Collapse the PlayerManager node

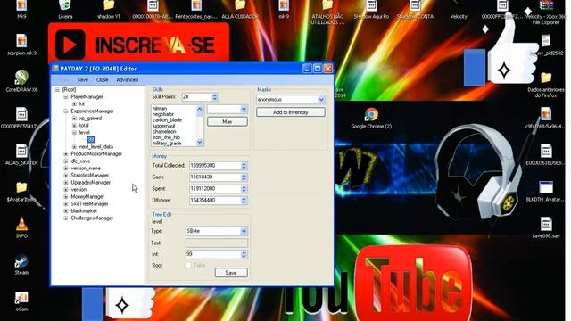click(x=66, y=97)
